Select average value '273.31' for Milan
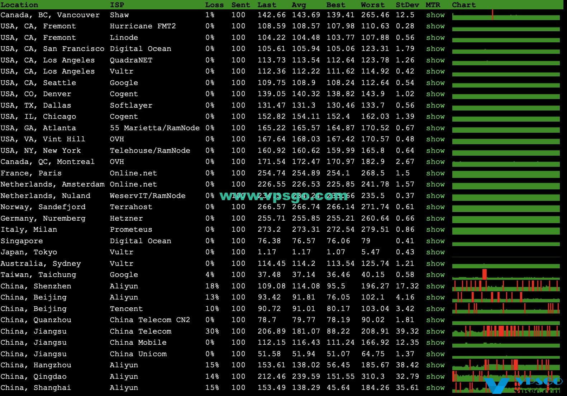567x396 pixels. [303, 230]
